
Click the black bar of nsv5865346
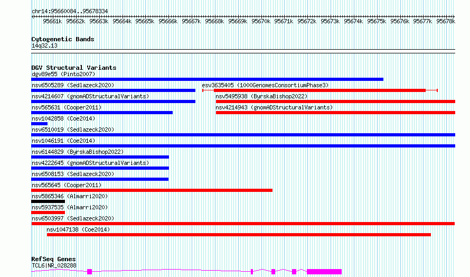pos(48,201)
